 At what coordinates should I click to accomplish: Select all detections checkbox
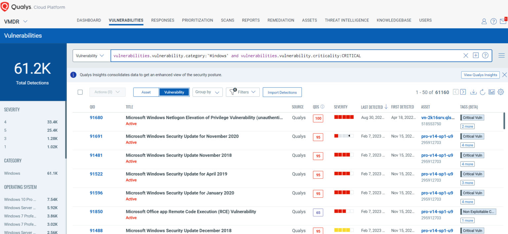coord(80,92)
